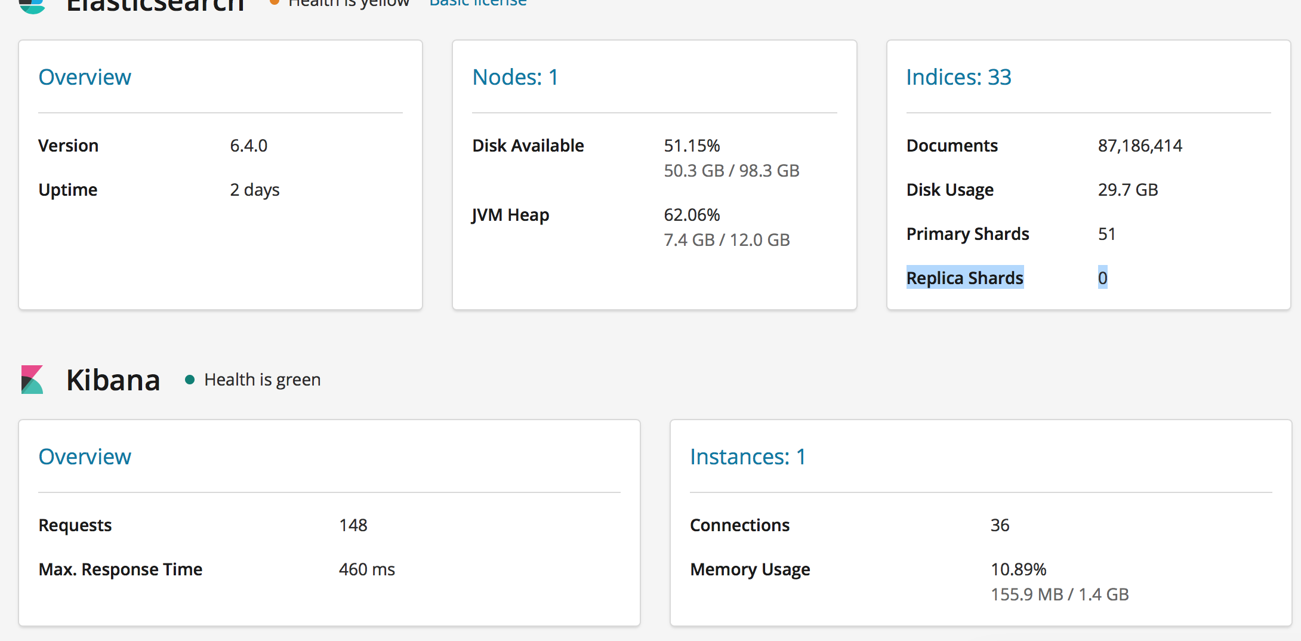Open the Kibana Overview link
The image size is (1301, 641).
[x=85, y=457]
